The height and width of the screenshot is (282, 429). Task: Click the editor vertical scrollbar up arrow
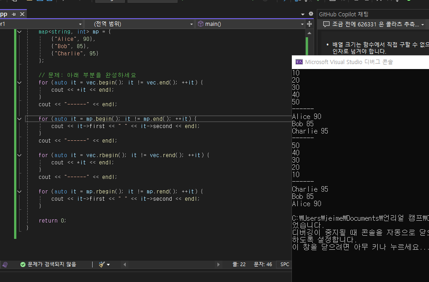[x=310, y=33]
